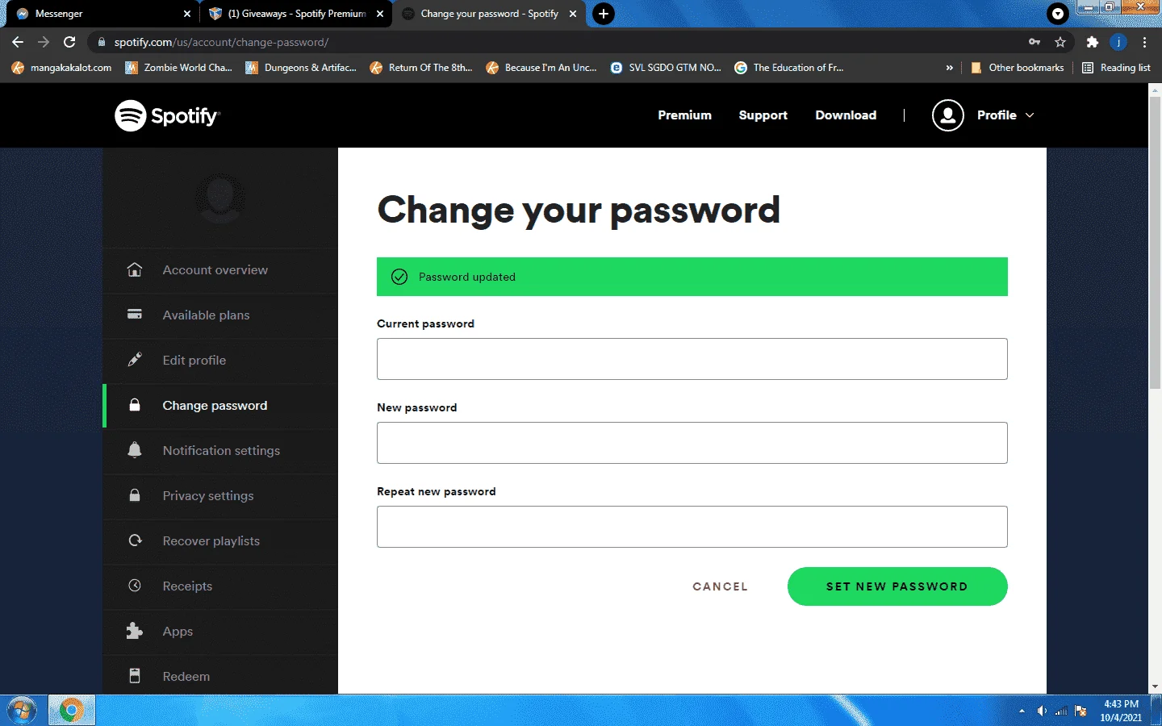The image size is (1162, 726).
Task: Open Dungeons & Artifac... bookmark
Action: pos(301,68)
